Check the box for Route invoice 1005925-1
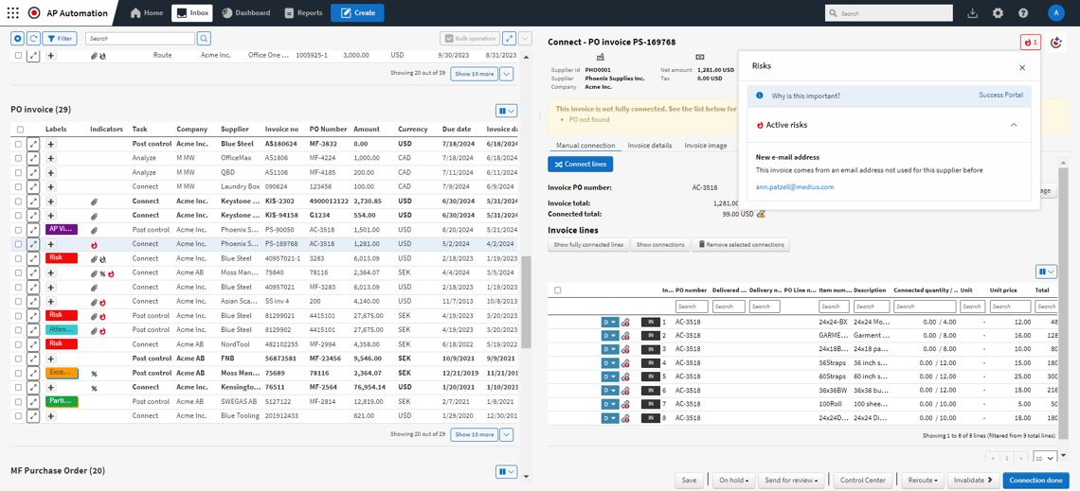1080x491 pixels. coord(18,55)
